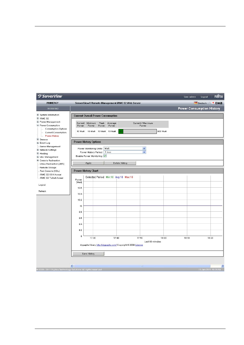Click the scrollbar right arrow

pos(223,266)
